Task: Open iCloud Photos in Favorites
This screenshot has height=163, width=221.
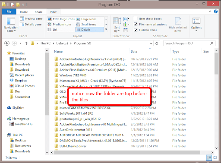Action: tap(22, 86)
